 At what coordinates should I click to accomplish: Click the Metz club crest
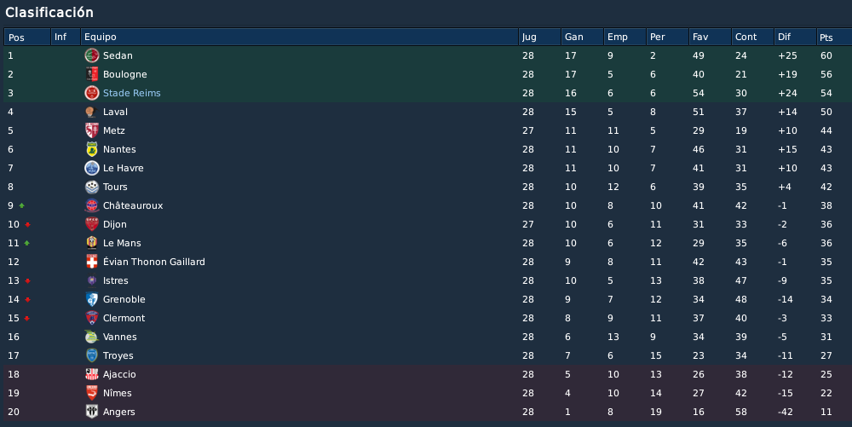(x=92, y=130)
